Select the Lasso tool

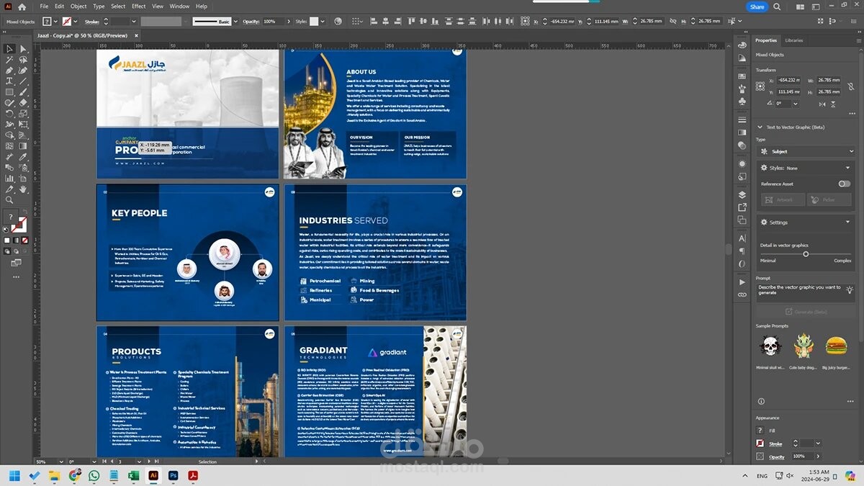point(23,60)
